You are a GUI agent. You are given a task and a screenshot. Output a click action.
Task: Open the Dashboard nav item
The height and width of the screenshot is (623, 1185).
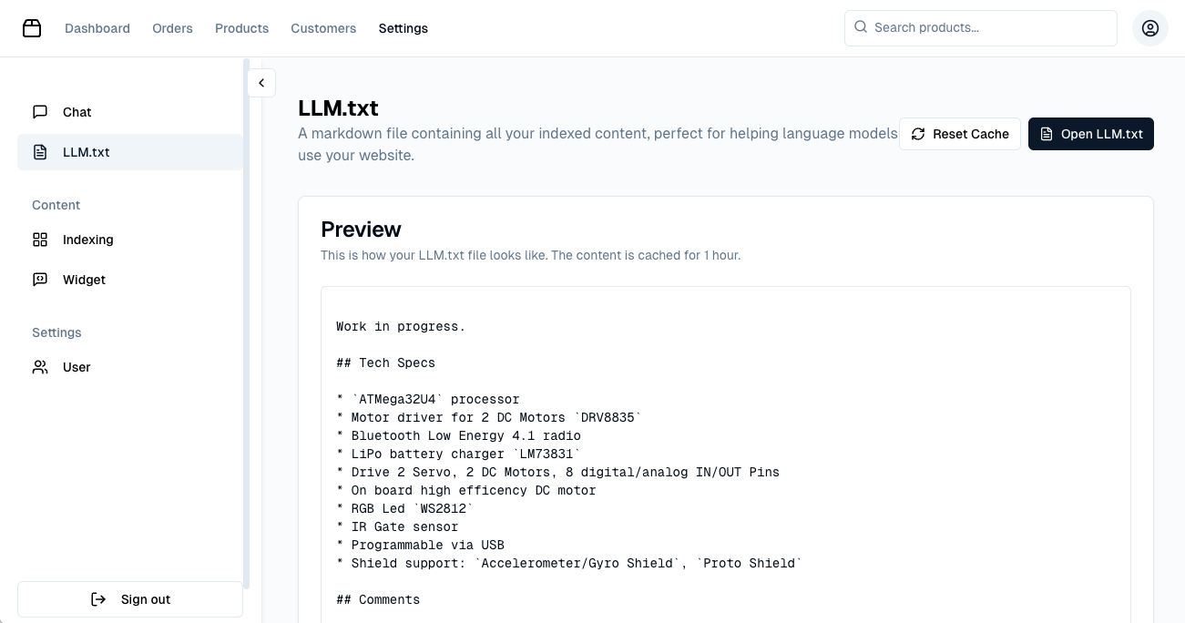(97, 28)
